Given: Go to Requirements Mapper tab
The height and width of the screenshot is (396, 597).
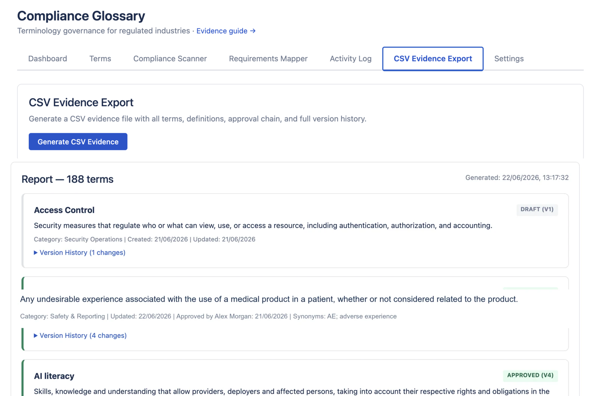Looking at the screenshot, I should (x=268, y=59).
